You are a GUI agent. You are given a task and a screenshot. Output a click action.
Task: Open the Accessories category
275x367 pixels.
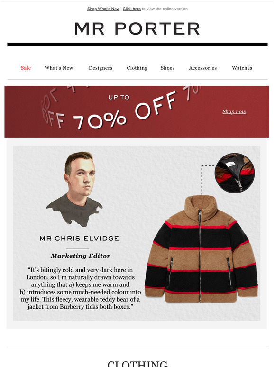[203, 68]
